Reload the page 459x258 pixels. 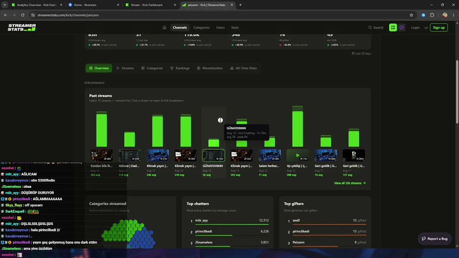coord(23,15)
